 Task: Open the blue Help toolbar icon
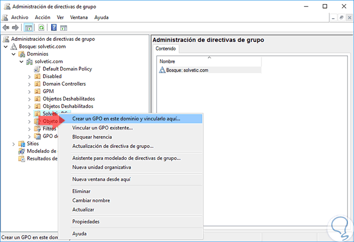[x=54, y=27]
